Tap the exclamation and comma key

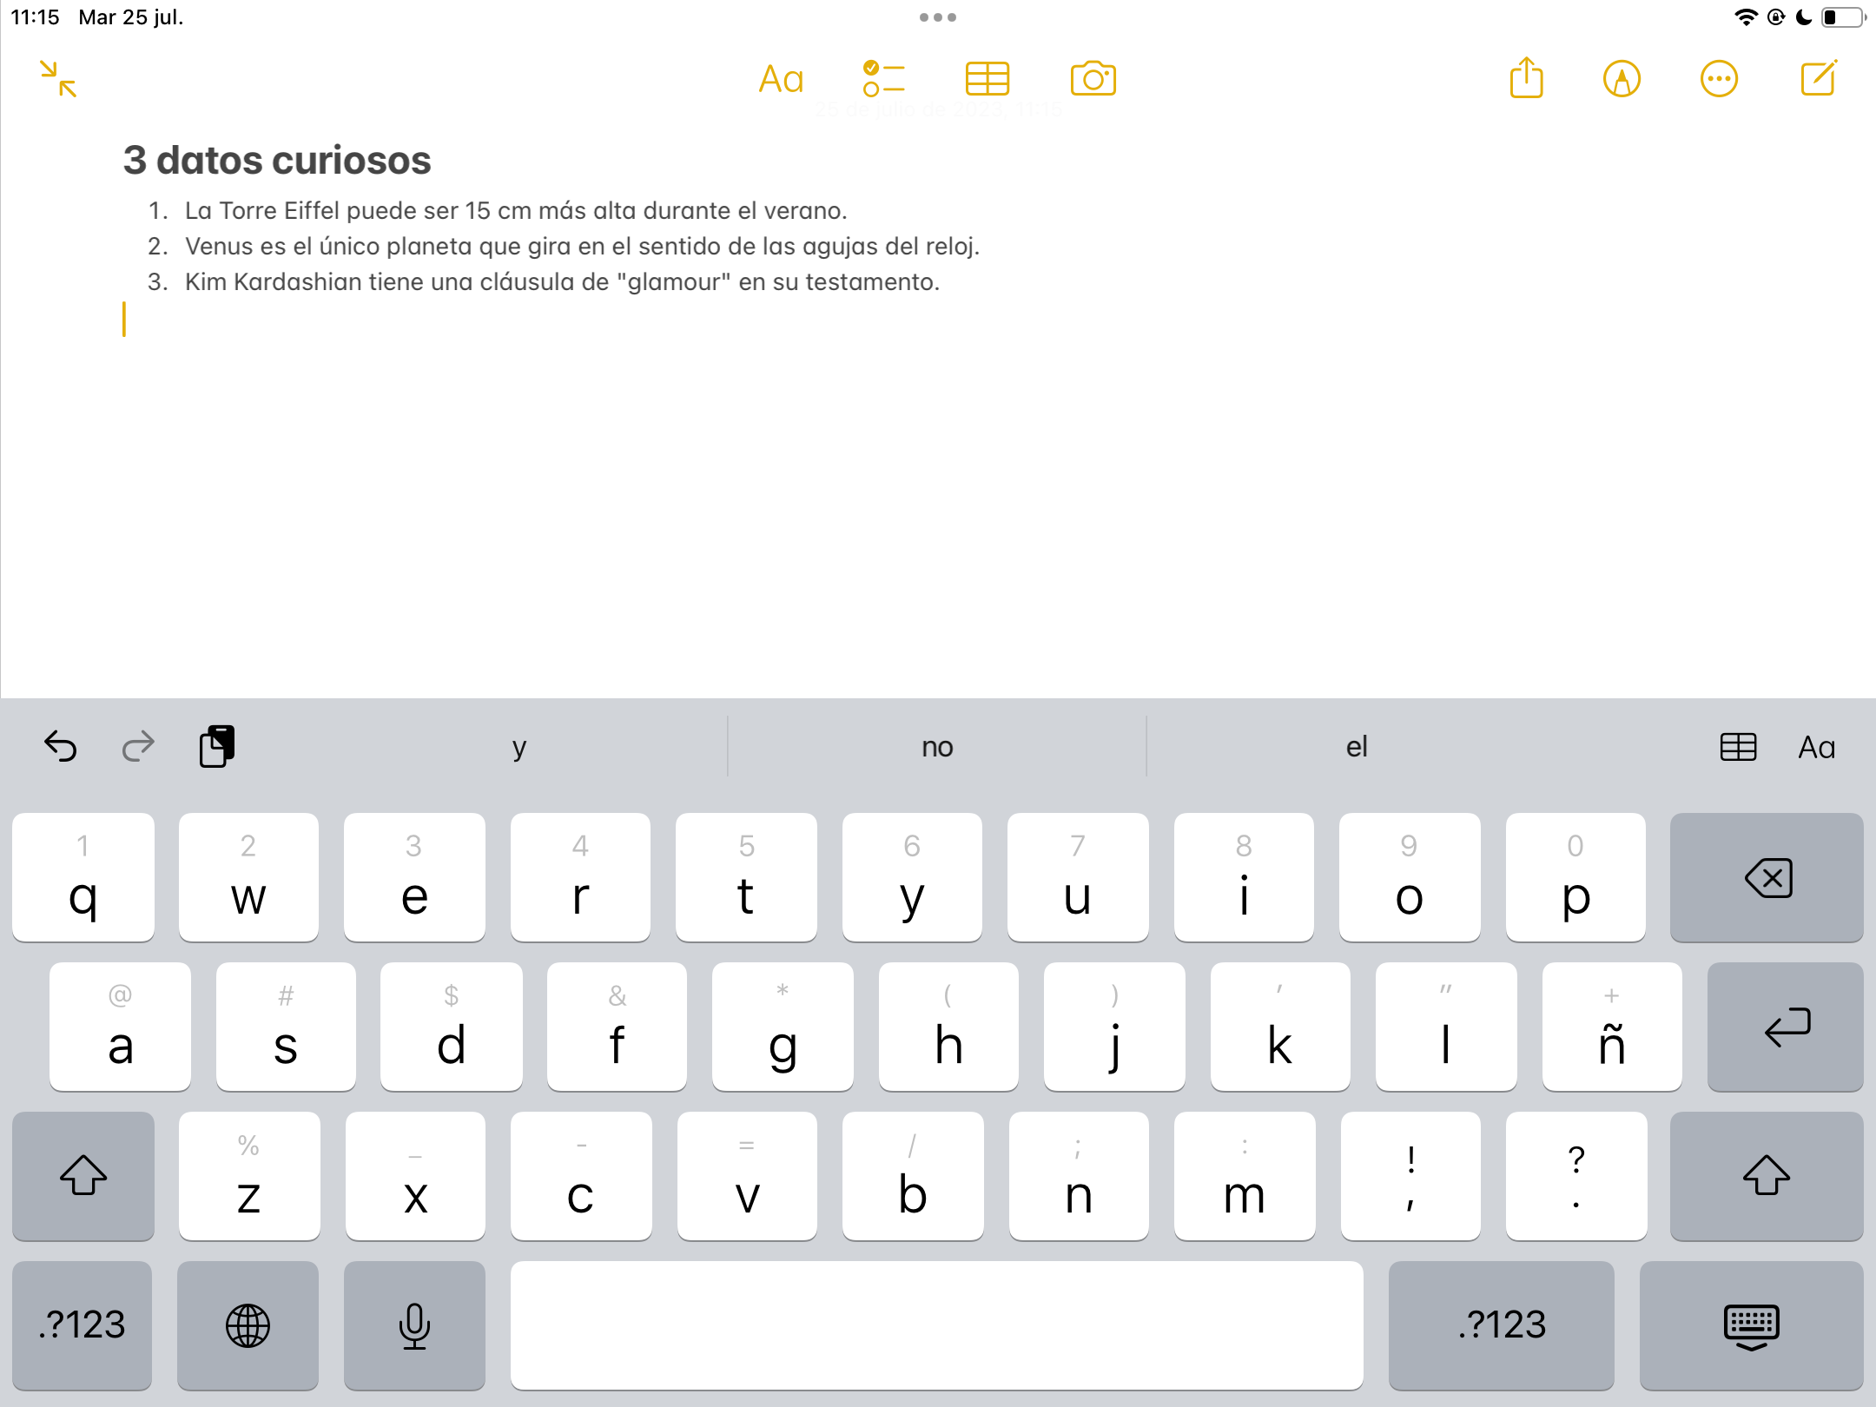click(x=1410, y=1176)
